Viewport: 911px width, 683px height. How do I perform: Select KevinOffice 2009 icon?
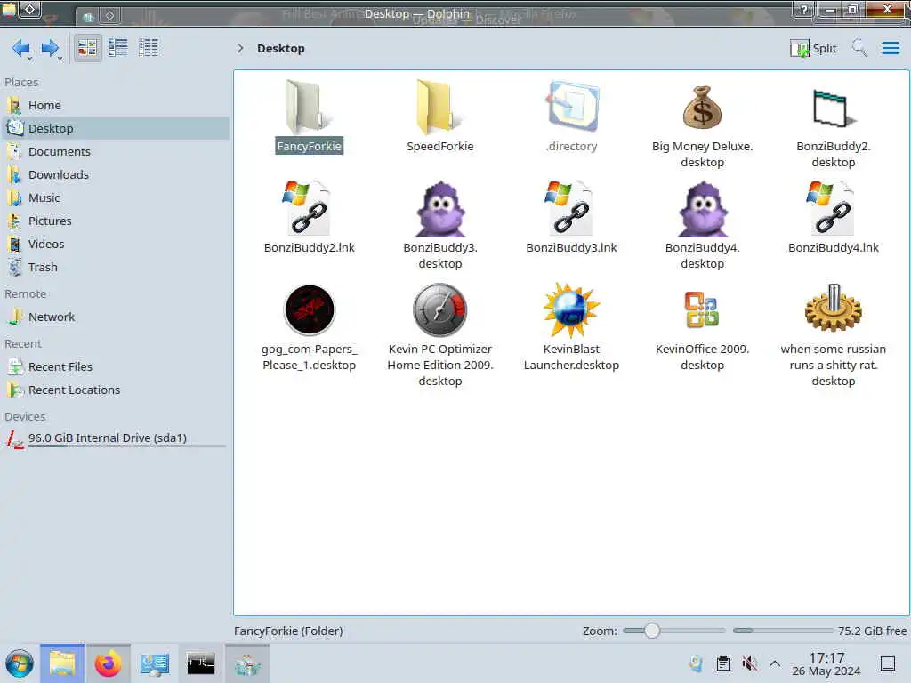pyautogui.click(x=702, y=309)
